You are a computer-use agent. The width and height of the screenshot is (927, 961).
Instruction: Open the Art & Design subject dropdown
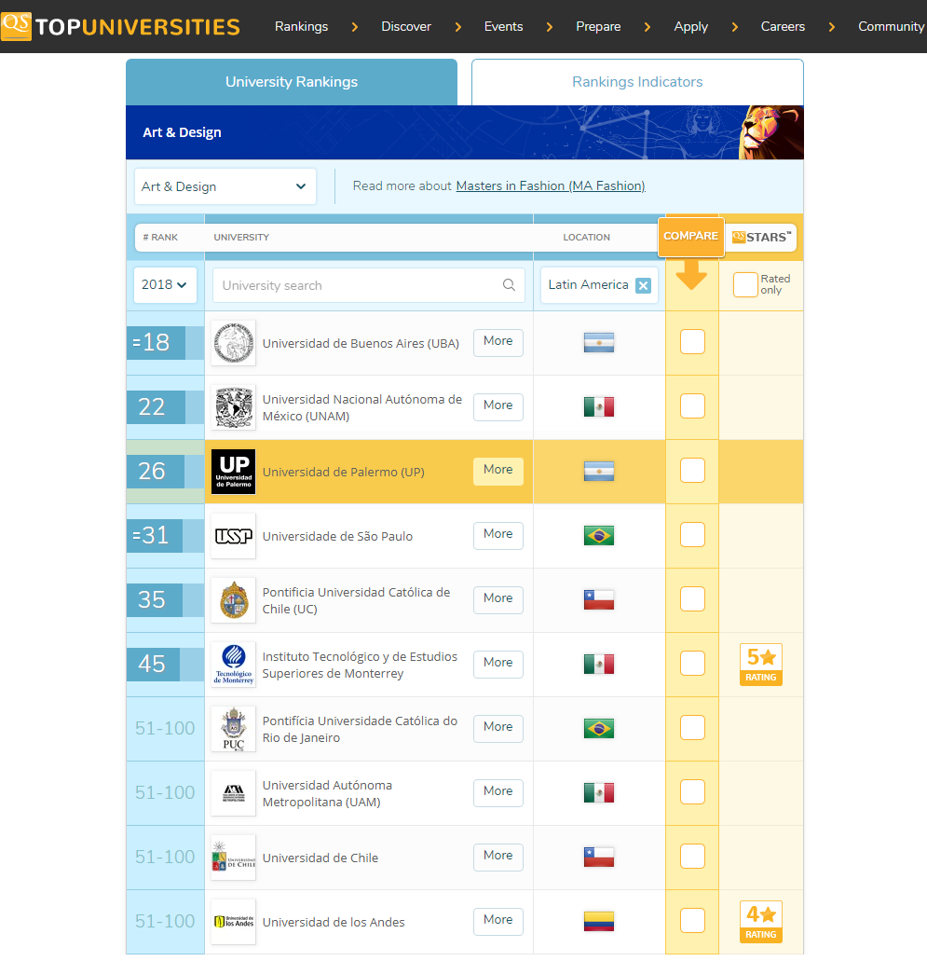(225, 186)
